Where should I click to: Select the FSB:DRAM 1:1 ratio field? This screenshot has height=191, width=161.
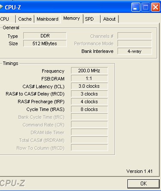pos(89,78)
